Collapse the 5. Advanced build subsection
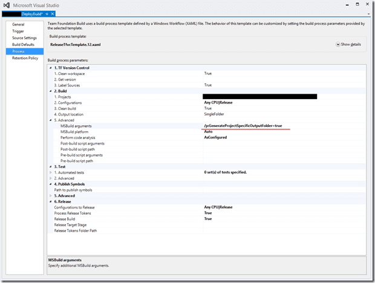375x283 pixels. 50,120
